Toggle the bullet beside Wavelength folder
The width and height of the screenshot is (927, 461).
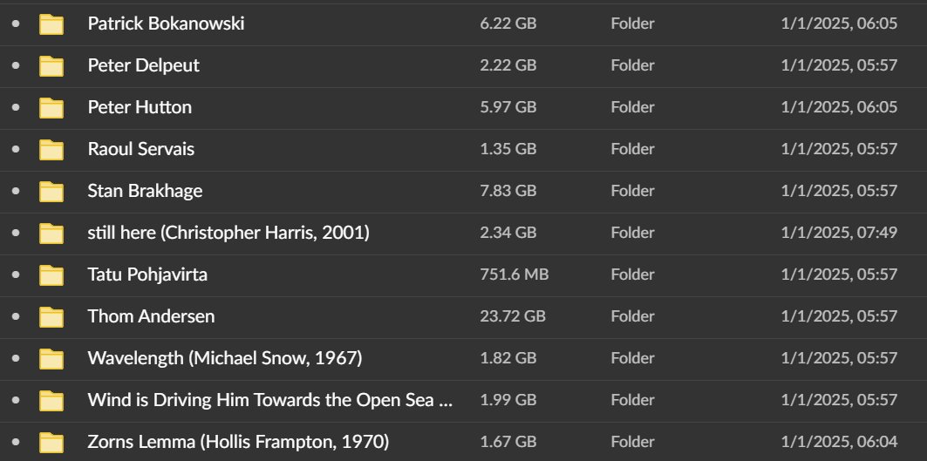[16, 359]
